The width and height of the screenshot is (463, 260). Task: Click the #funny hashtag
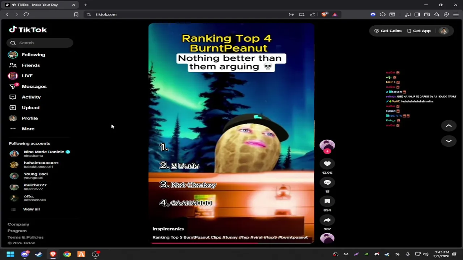coord(230,237)
